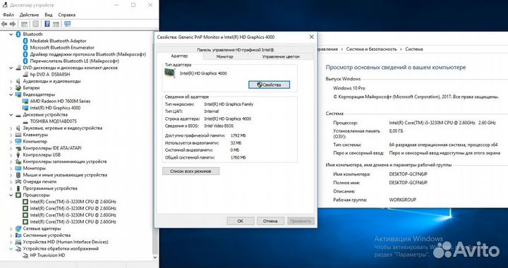Click the Scan for hardware changes icon
Screen dimensions: 508x268
(x=68, y=24)
